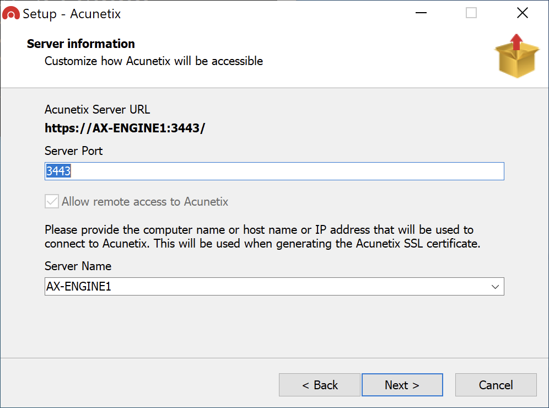Click the 'Server Port' label

coord(73,151)
